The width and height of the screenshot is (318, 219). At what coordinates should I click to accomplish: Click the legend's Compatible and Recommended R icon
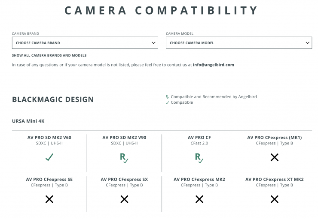pos(167,97)
